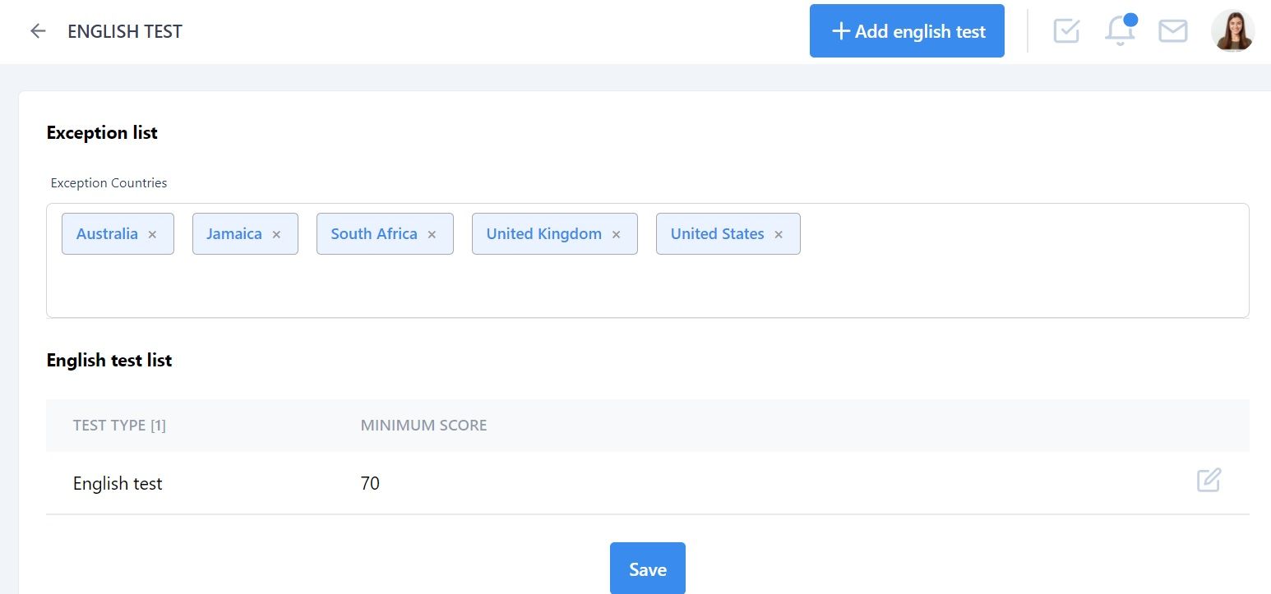
Task: Remove Australia from exception countries
Action: click(152, 234)
